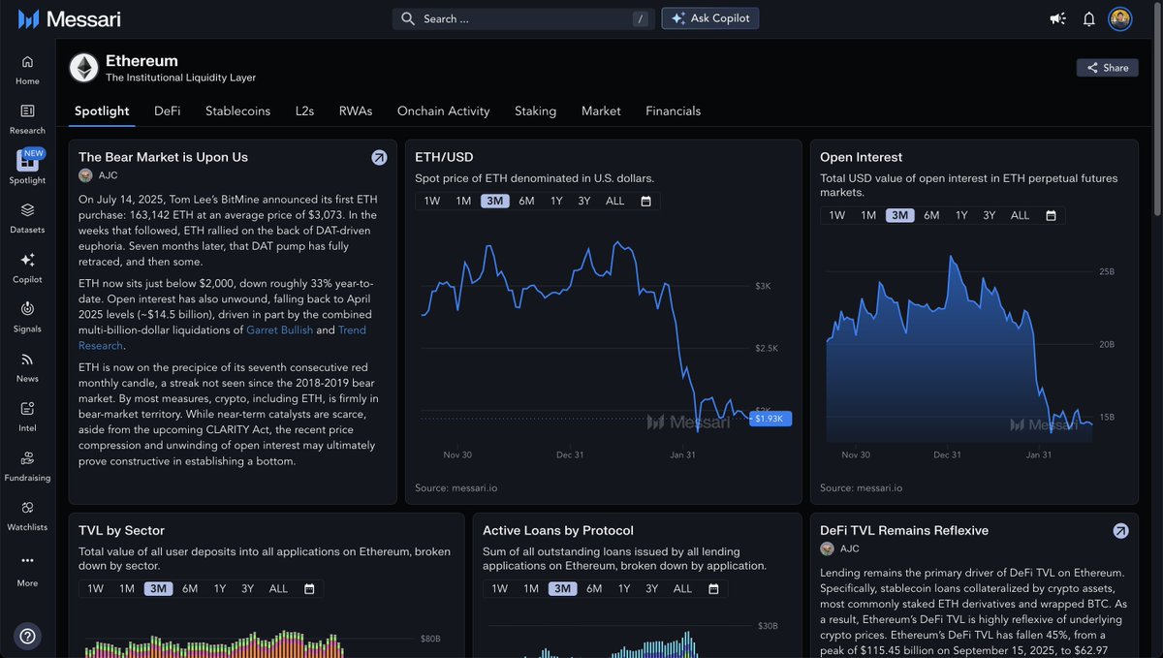Open Open Interest chart calendar picker
This screenshot has height=658, width=1163.
[1051, 215]
